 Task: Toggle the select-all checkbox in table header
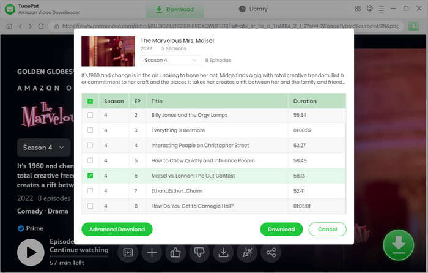tap(90, 102)
